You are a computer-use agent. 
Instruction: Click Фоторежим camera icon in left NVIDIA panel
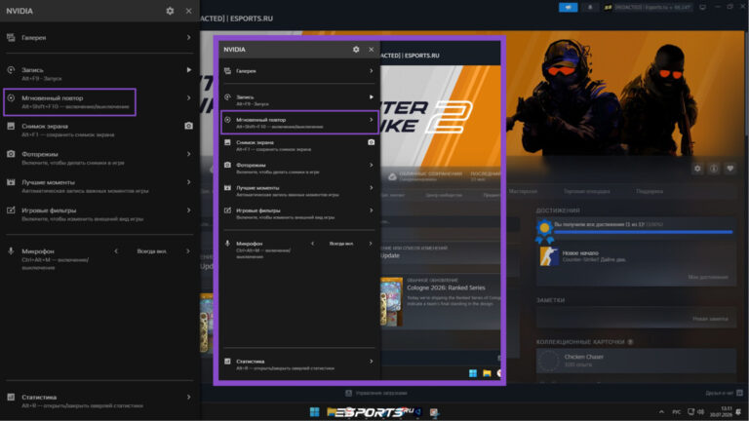coord(11,154)
